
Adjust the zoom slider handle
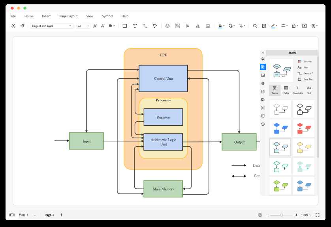click(x=281, y=215)
